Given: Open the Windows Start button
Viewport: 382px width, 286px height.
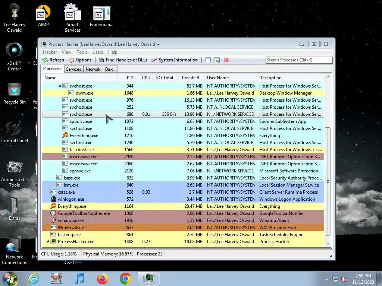Looking at the screenshot, I should click(x=10, y=279).
